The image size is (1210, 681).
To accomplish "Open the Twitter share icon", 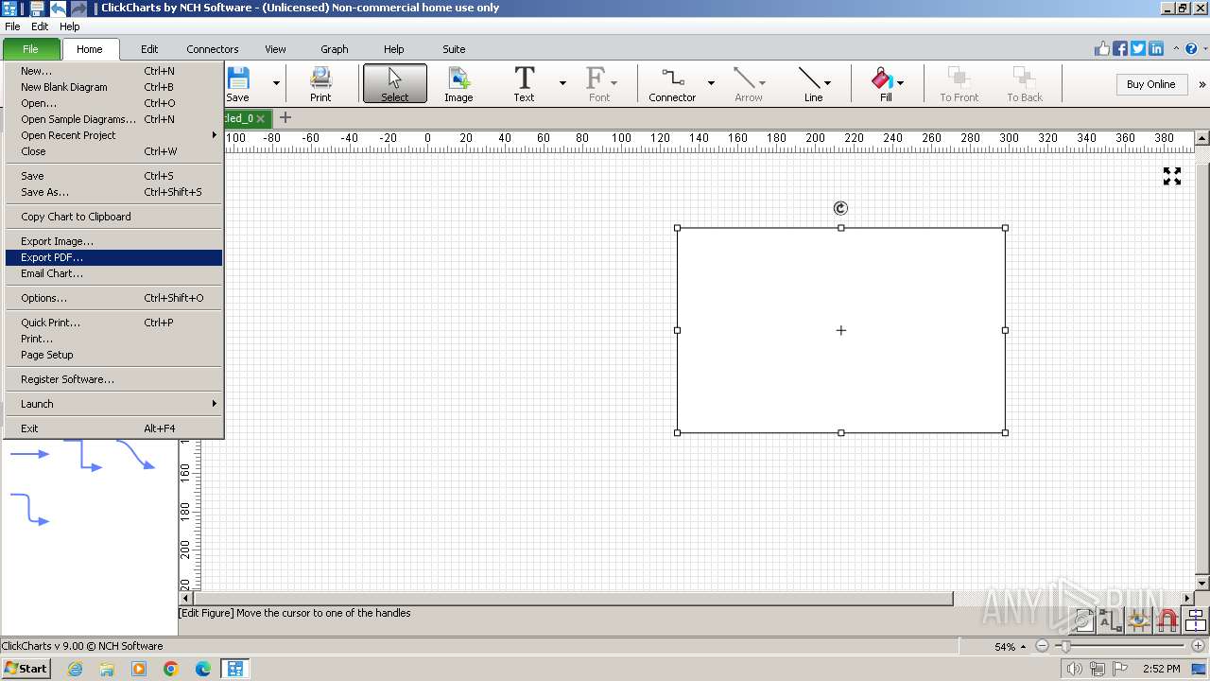I will [x=1138, y=48].
